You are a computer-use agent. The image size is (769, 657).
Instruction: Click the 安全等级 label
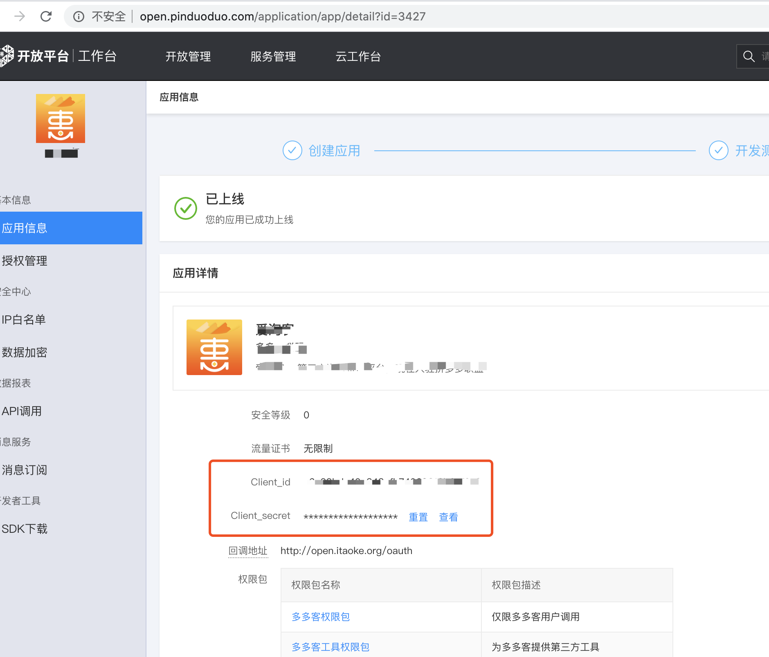click(271, 415)
